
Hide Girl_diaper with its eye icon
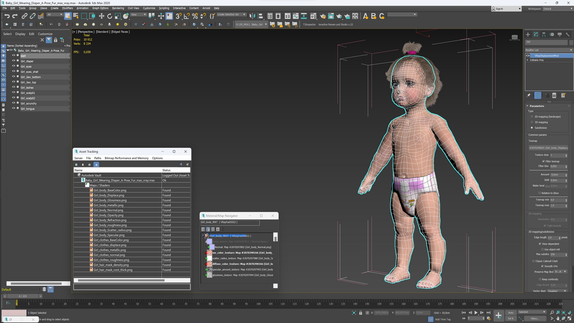[x=13, y=61]
